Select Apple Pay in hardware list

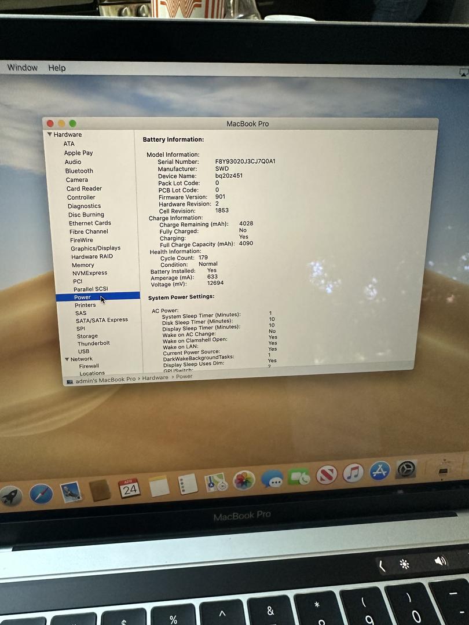pyautogui.click(x=78, y=153)
